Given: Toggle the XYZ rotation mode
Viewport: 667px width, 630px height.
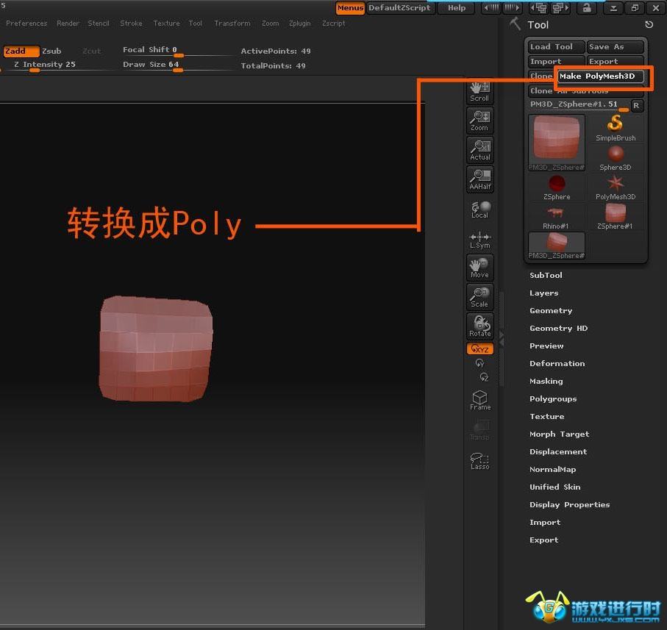Looking at the screenshot, I should 479,349.
